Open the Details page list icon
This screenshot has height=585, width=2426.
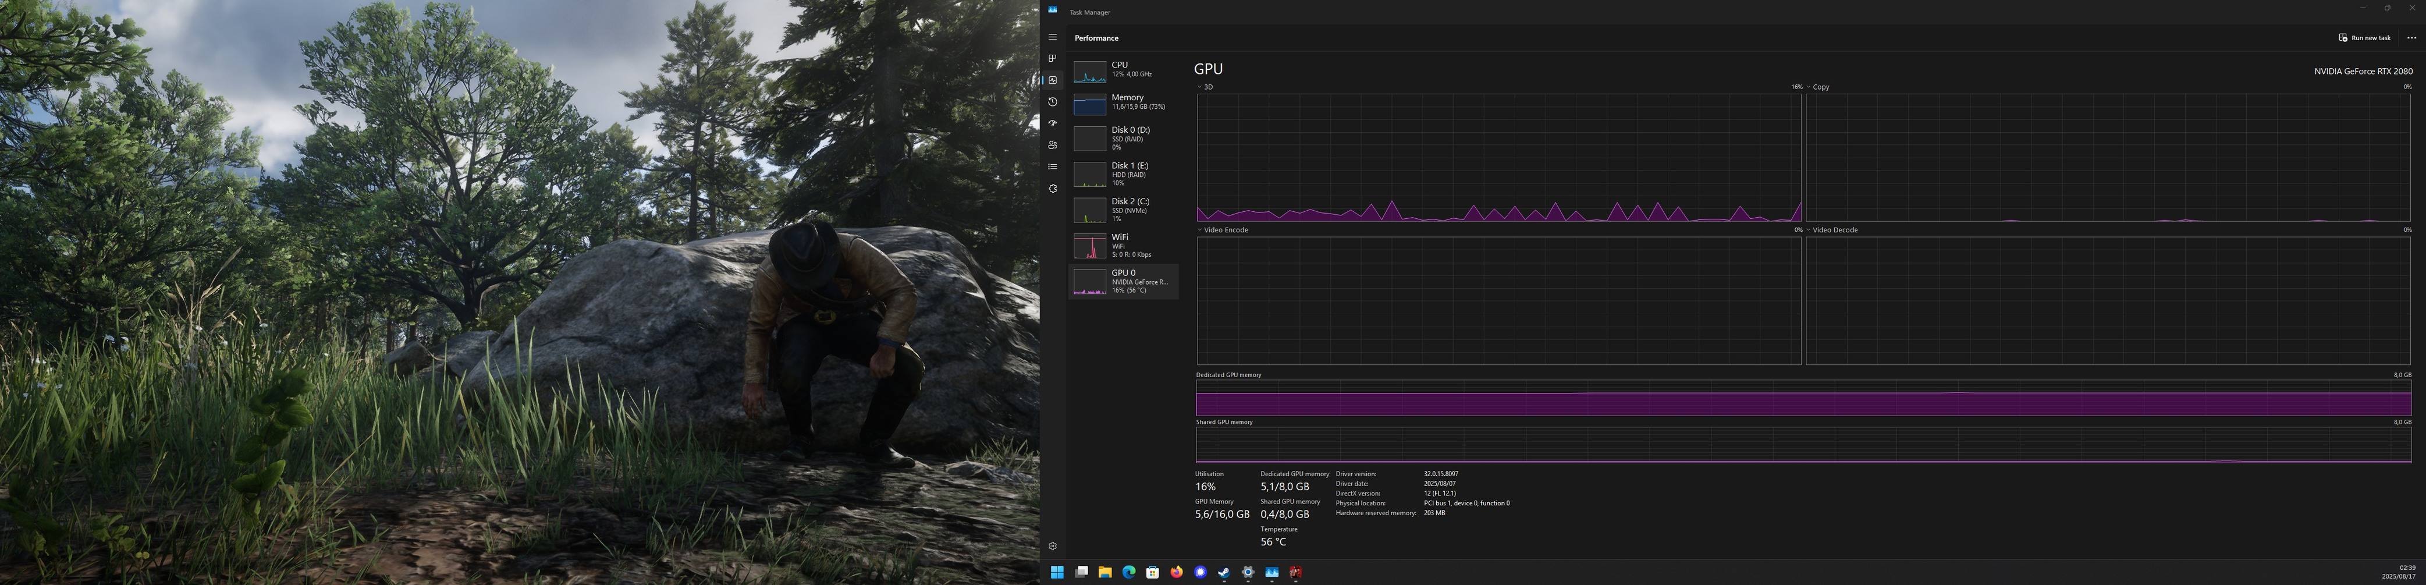point(1052,166)
